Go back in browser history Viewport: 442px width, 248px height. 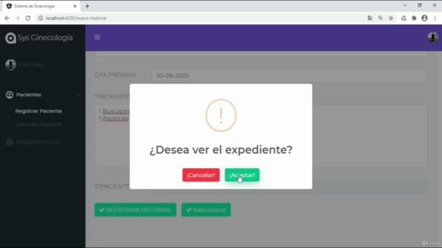[7, 18]
